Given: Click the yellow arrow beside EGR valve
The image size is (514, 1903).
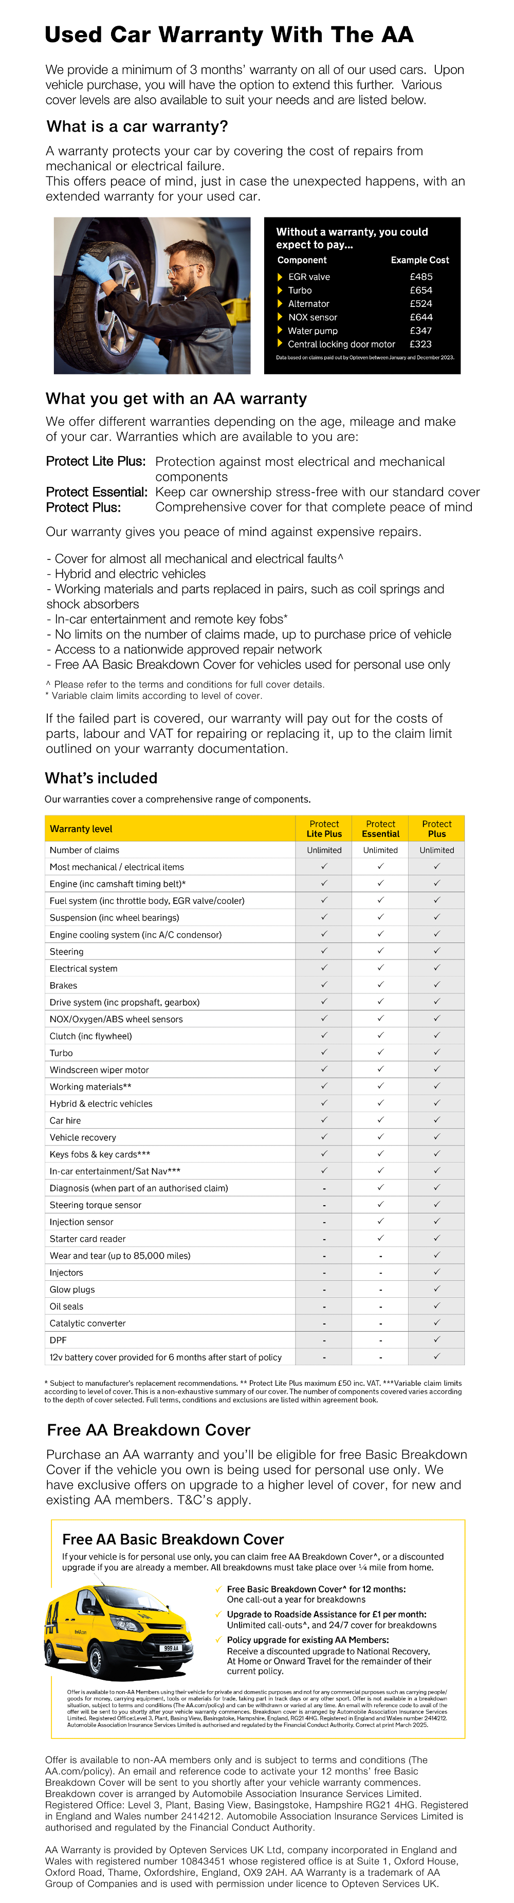Looking at the screenshot, I should pos(280,277).
